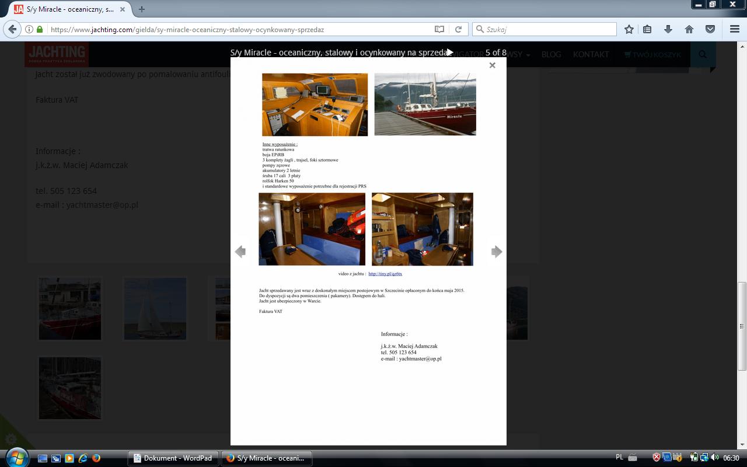
Task: Click the volume speaker tray icon
Action: (x=714, y=458)
